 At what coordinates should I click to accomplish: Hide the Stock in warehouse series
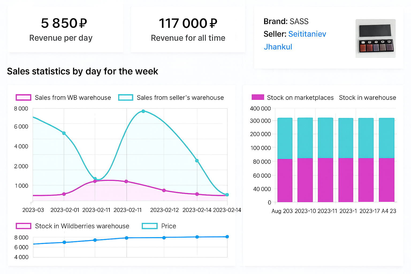(367, 98)
